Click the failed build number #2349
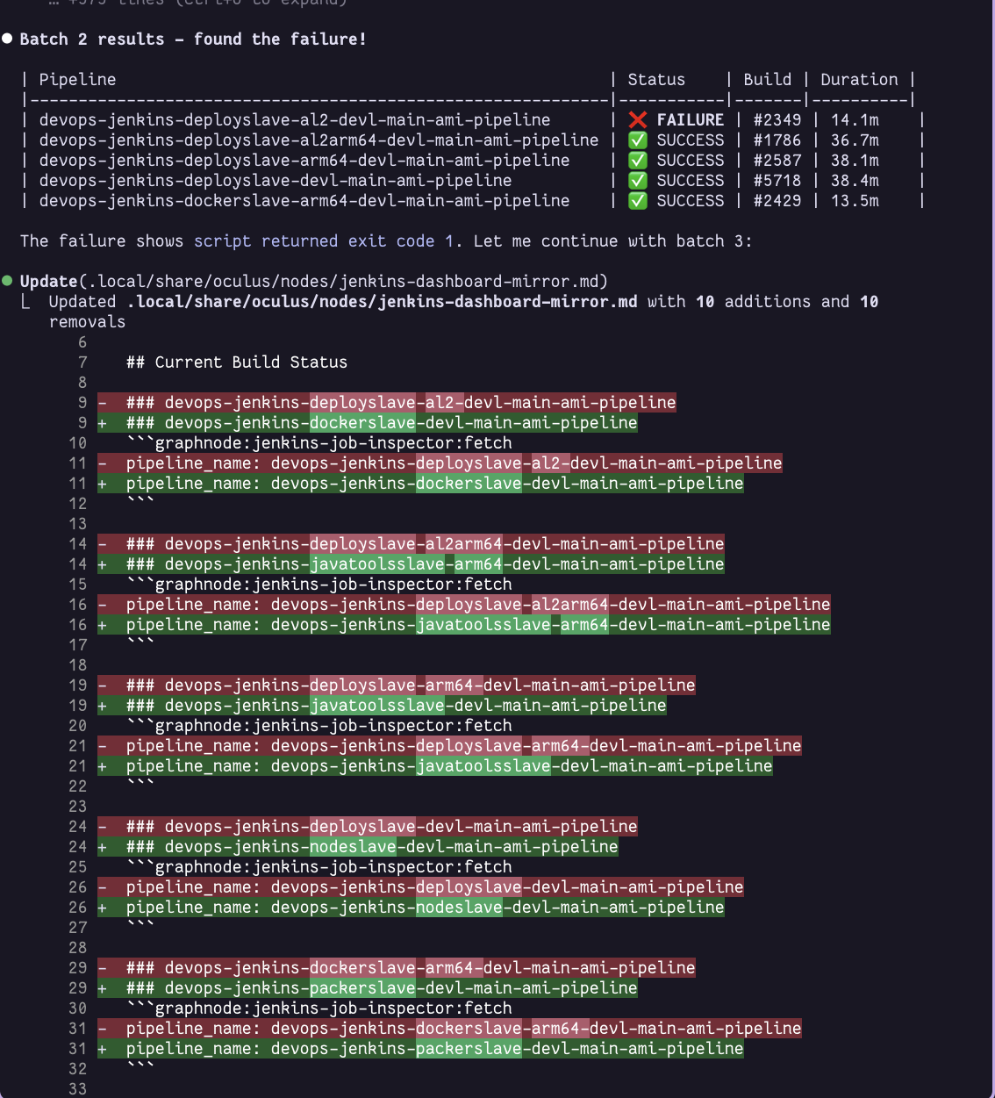 pyautogui.click(x=777, y=120)
